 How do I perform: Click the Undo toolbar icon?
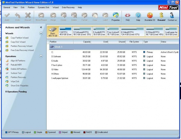(x=17, y=15)
